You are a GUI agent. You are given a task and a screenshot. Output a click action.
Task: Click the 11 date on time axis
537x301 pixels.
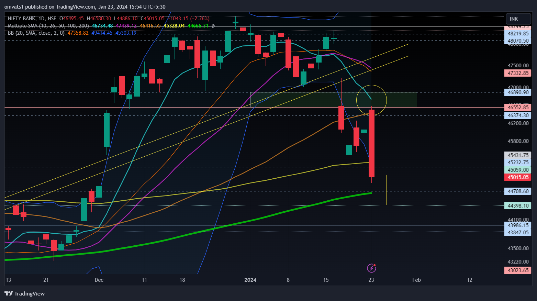(x=144, y=280)
